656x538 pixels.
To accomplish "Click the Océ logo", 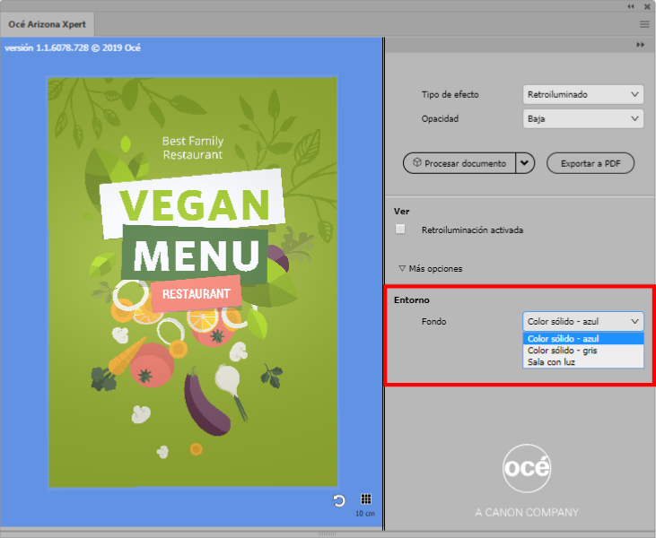I will pyautogui.click(x=527, y=468).
